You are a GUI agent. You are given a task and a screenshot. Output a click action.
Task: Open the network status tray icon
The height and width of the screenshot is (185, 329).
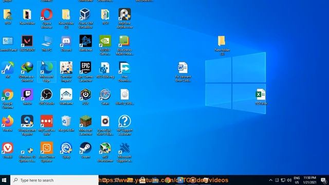tap(283, 180)
